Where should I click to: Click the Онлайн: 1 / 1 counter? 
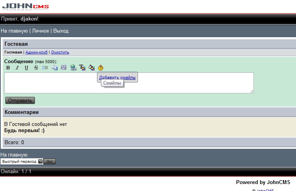coord(16,172)
